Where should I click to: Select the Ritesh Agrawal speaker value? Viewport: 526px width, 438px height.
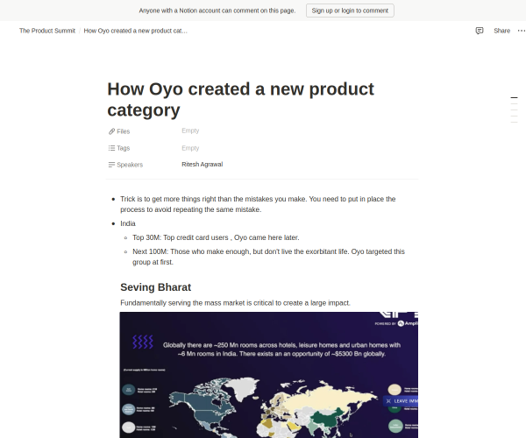click(x=203, y=164)
